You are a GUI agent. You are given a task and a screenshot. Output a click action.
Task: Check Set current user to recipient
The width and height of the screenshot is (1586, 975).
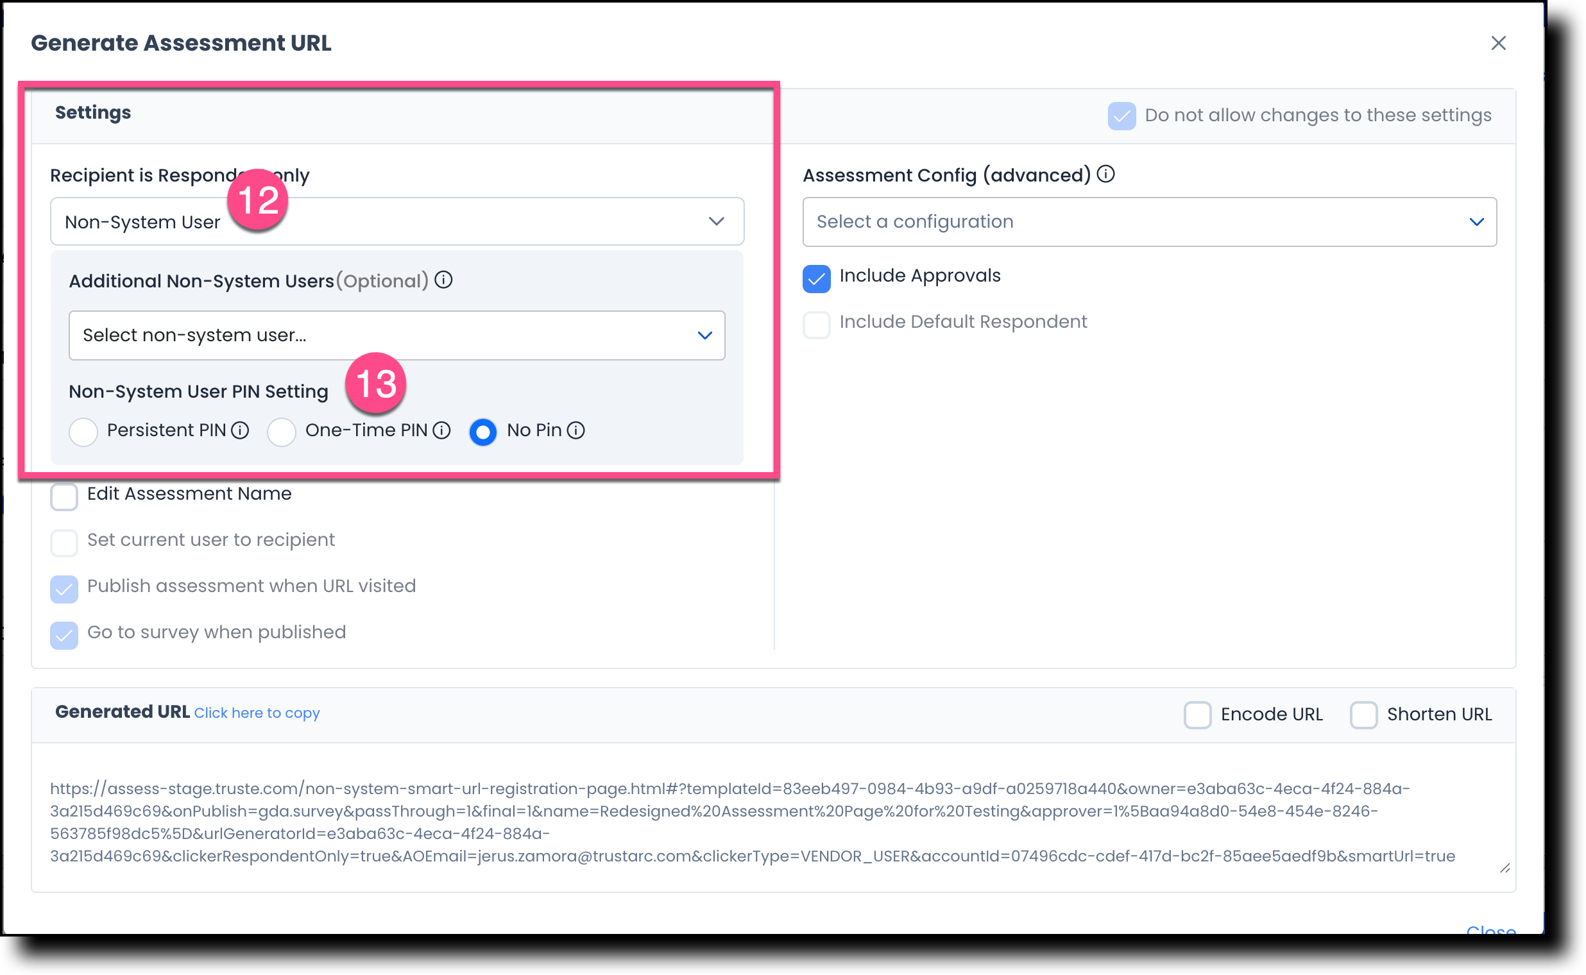pyautogui.click(x=64, y=543)
